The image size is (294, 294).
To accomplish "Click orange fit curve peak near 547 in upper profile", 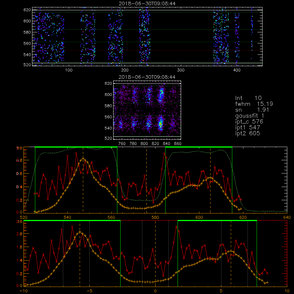I will click(83, 159).
